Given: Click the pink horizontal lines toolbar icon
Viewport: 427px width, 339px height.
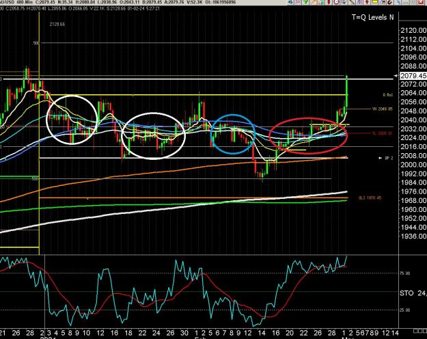Looking at the screenshot, I should [x=298, y=2].
